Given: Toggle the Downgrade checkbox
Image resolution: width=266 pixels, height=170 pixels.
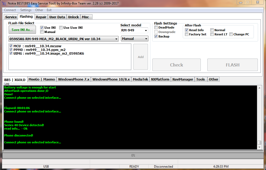Looking at the screenshot, I should click(x=156, y=32).
